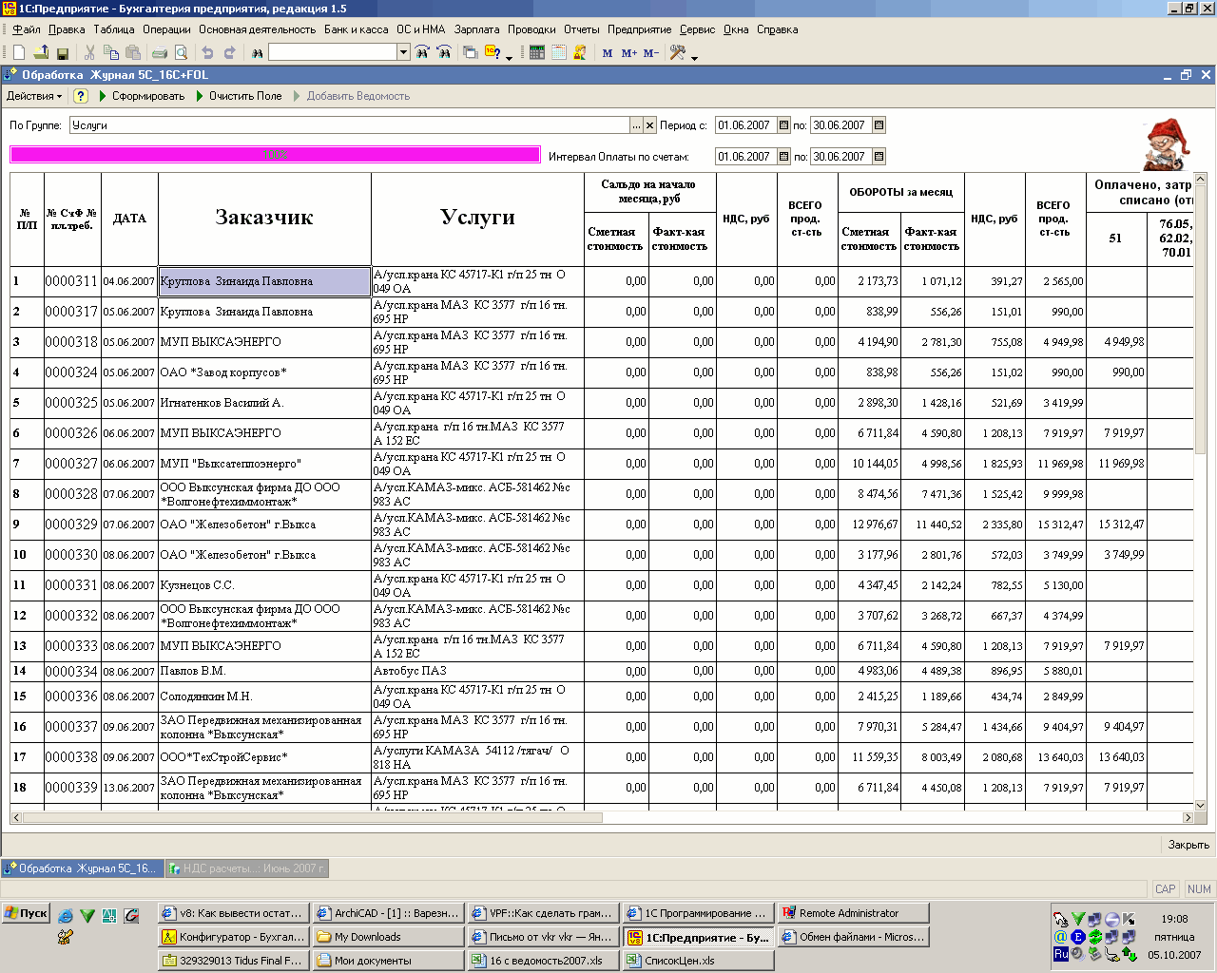Click the magenta progress bar
1217x973 pixels.
pyautogui.click(x=276, y=155)
